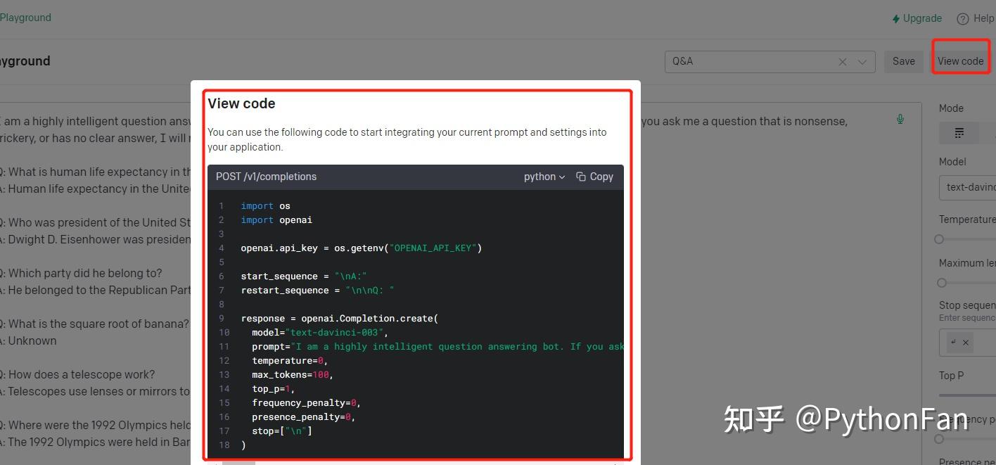996x465 pixels.
Task: Click the View code button
Action: [x=960, y=61]
